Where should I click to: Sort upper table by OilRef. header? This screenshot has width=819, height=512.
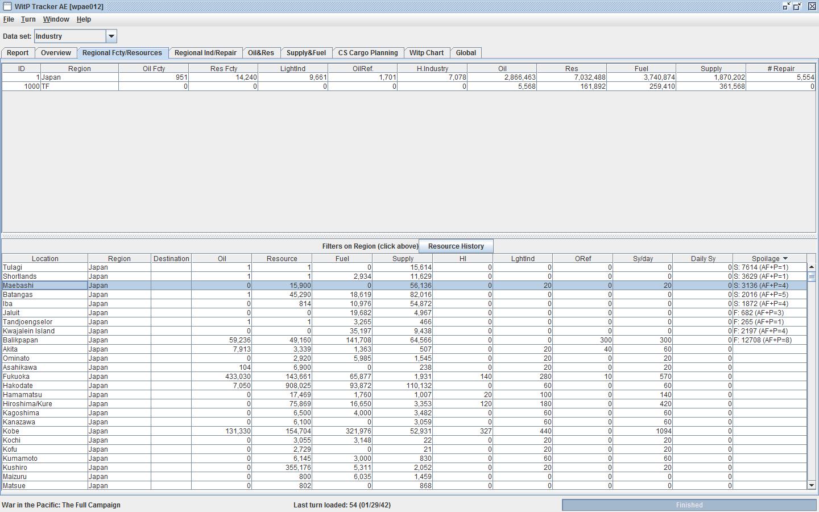click(x=363, y=68)
